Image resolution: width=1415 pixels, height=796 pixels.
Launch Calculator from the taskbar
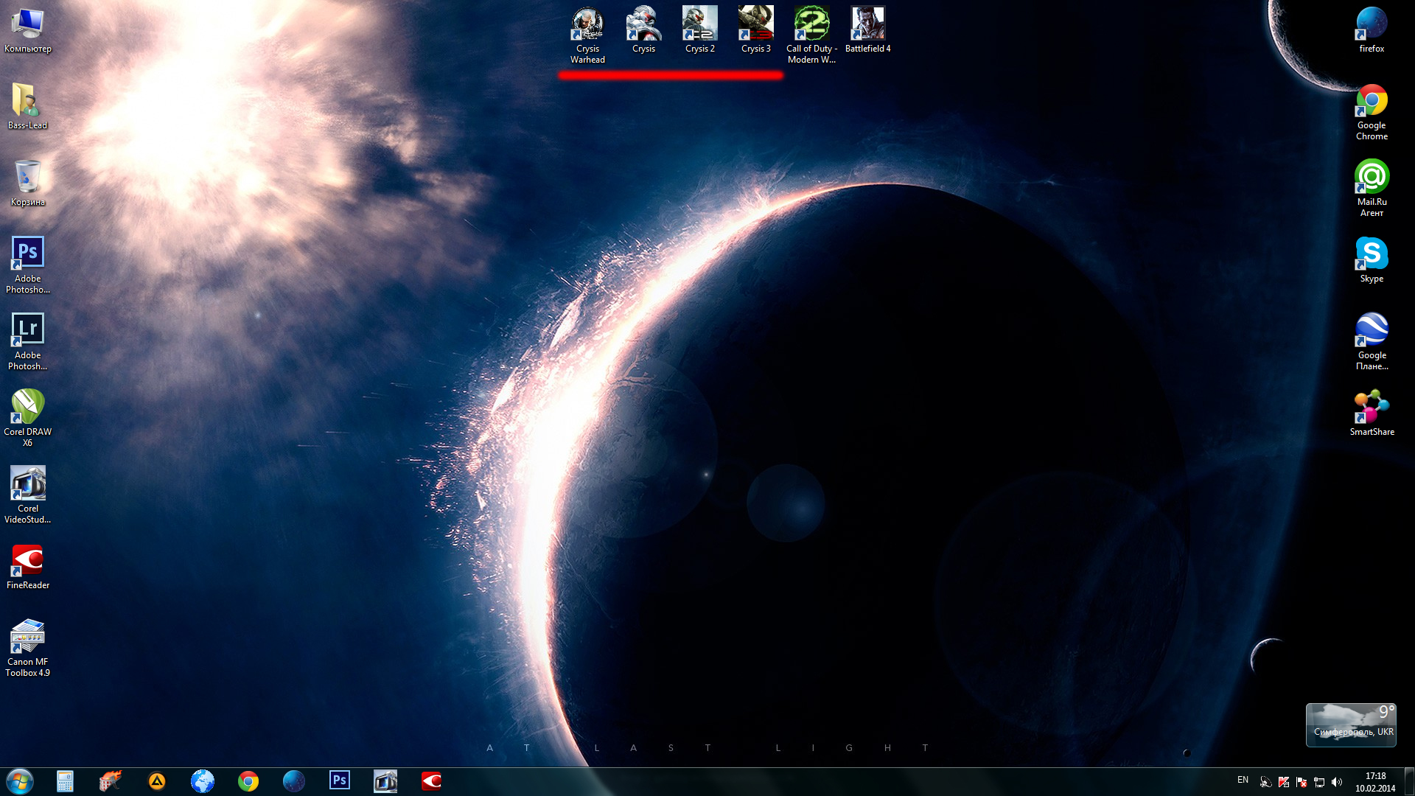coord(65,781)
